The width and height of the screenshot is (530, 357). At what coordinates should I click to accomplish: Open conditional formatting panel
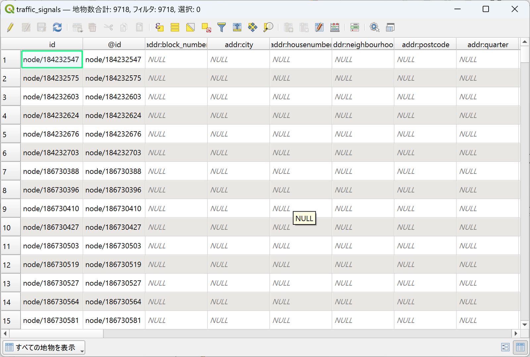click(x=355, y=27)
